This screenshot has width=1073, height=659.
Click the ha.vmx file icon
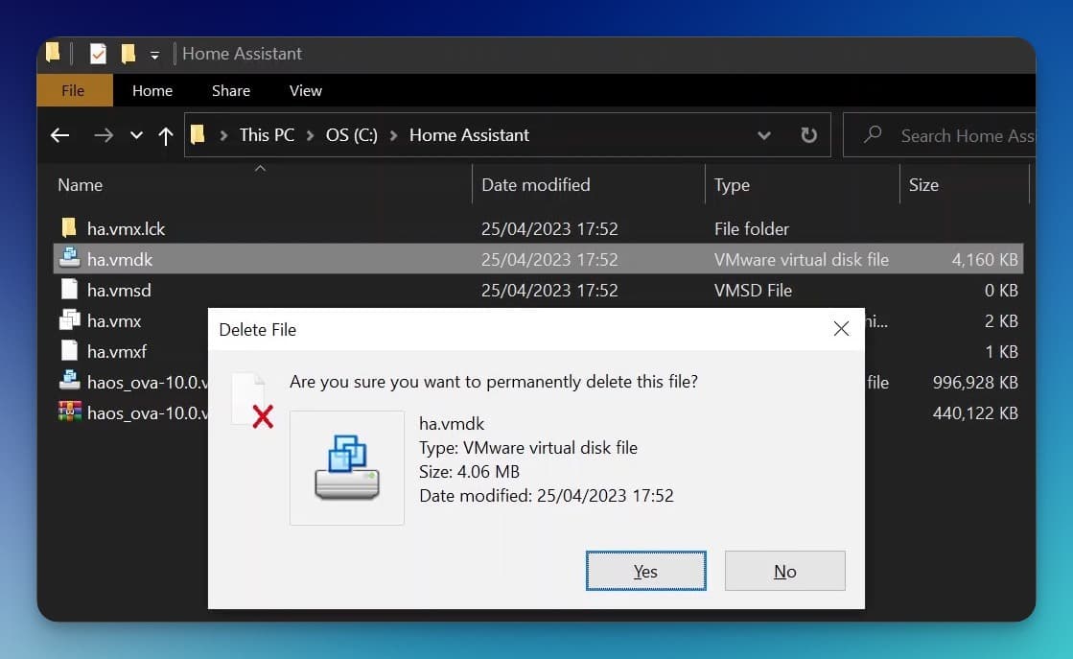(69, 320)
